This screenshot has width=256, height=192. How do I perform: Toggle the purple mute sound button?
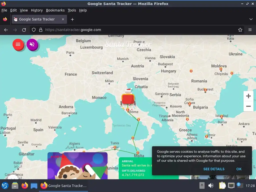pos(32,44)
